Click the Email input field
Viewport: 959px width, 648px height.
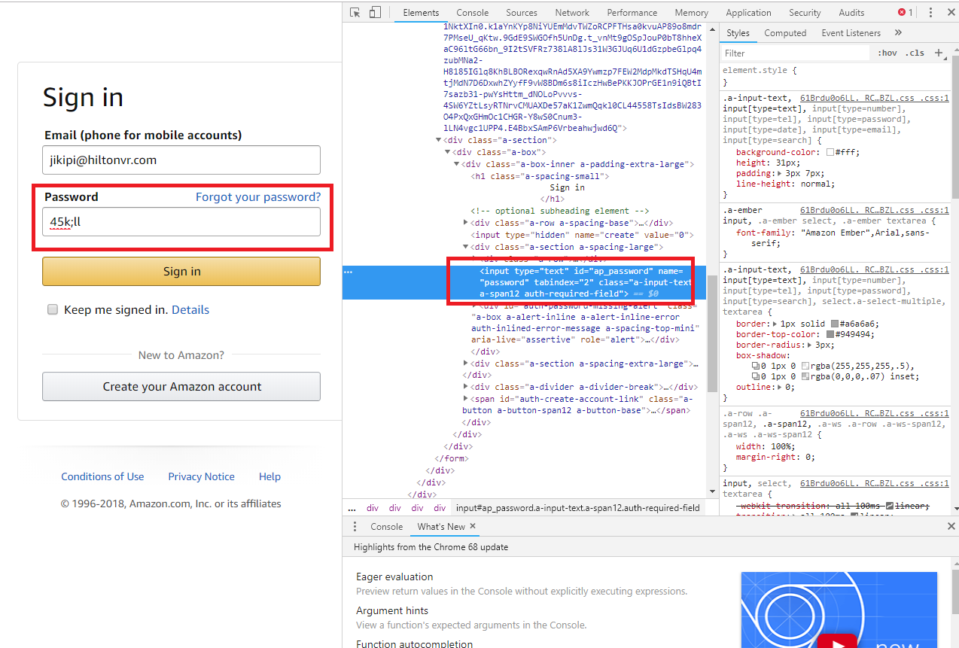point(181,160)
